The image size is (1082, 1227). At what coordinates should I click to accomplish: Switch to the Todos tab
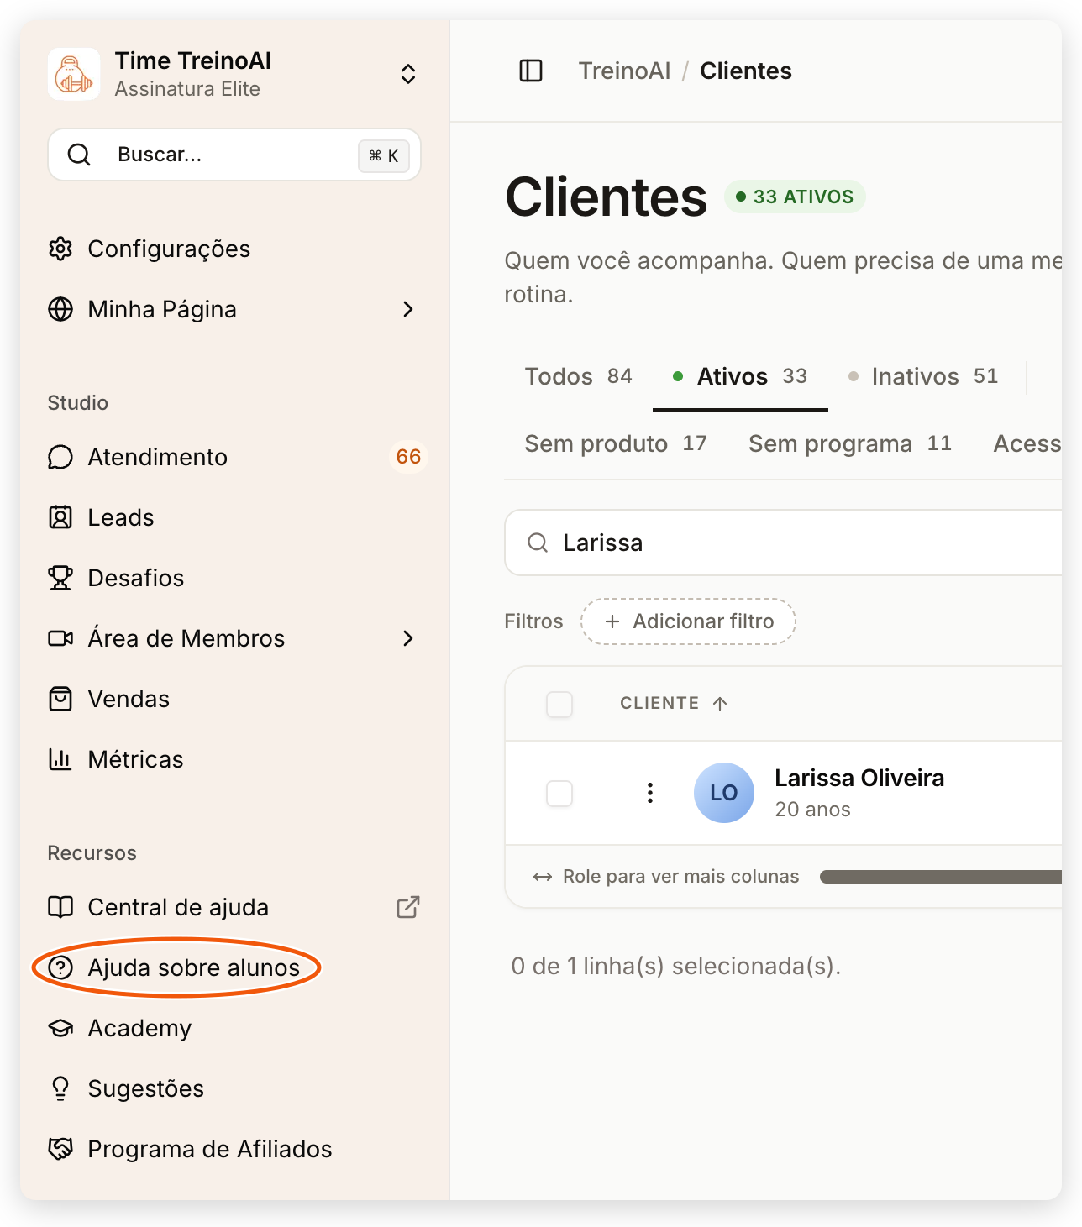point(579,376)
